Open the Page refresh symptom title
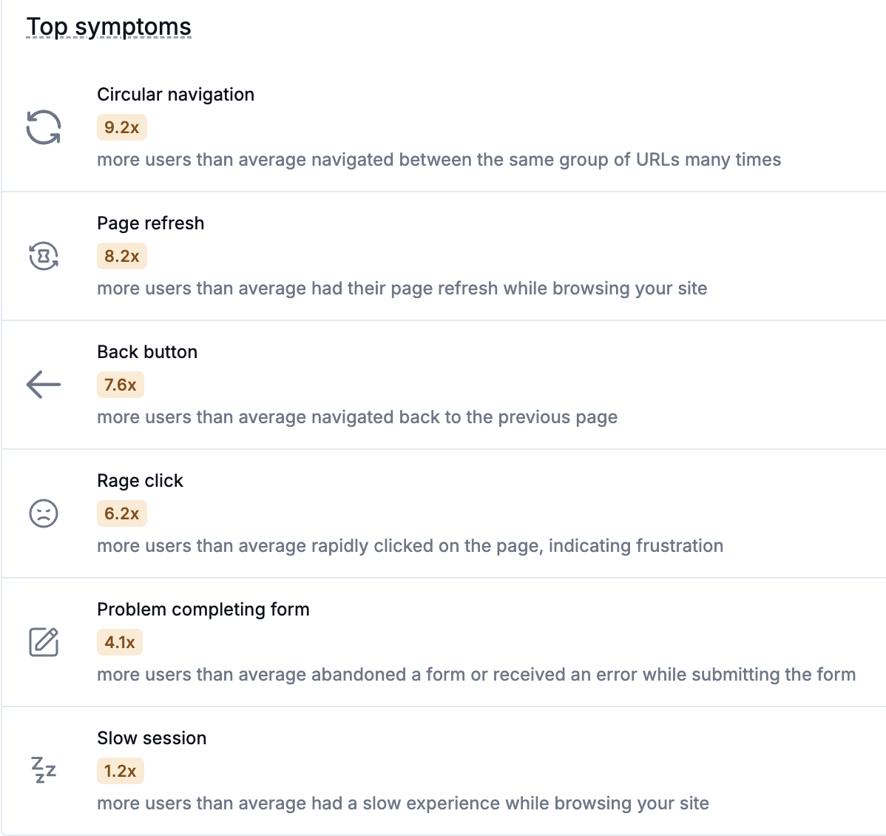886x836 pixels. [150, 223]
